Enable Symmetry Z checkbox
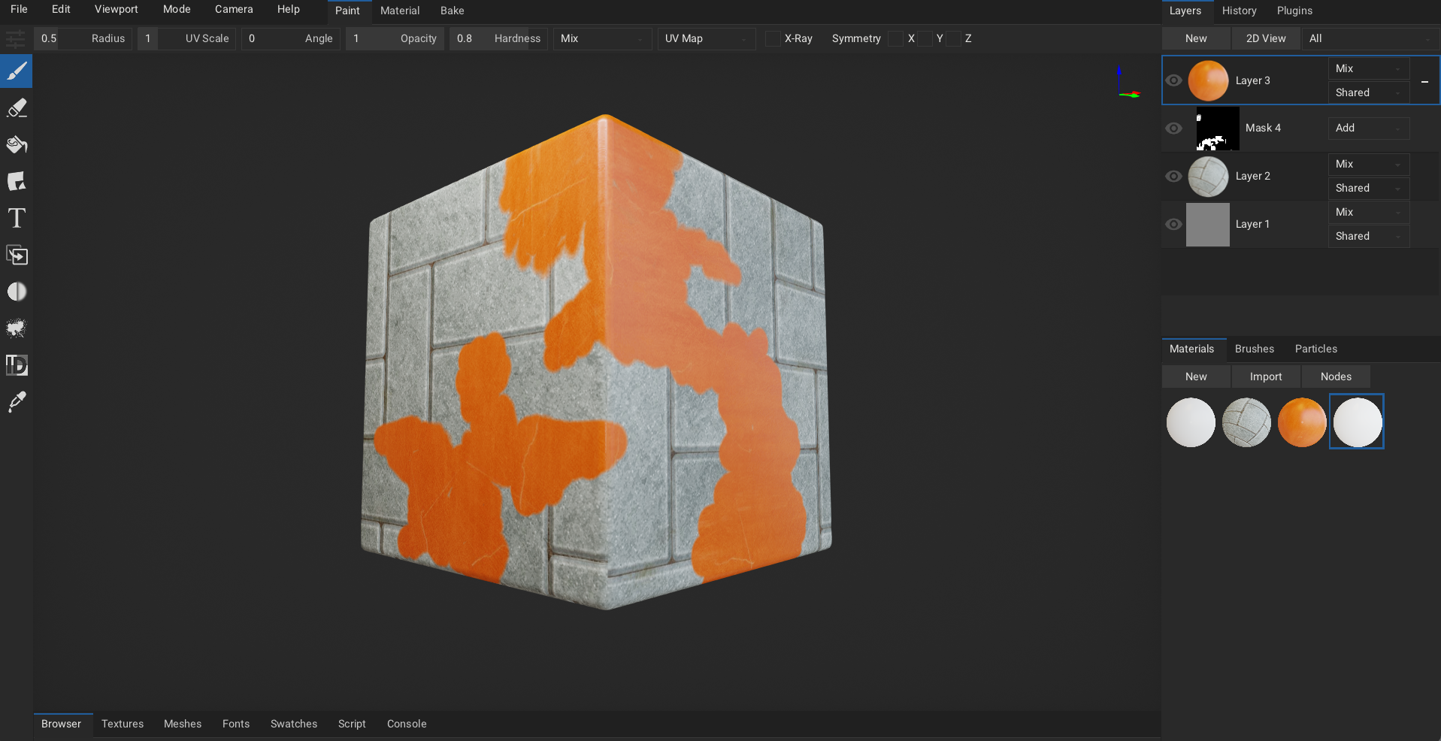1441x741 pixels. tap(953, 38)
